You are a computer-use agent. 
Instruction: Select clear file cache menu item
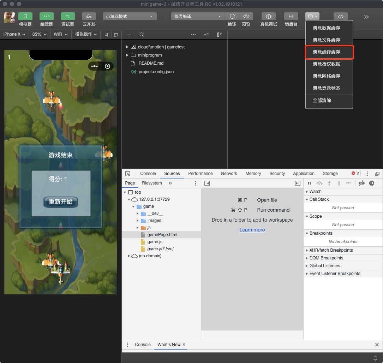(329, 40)
